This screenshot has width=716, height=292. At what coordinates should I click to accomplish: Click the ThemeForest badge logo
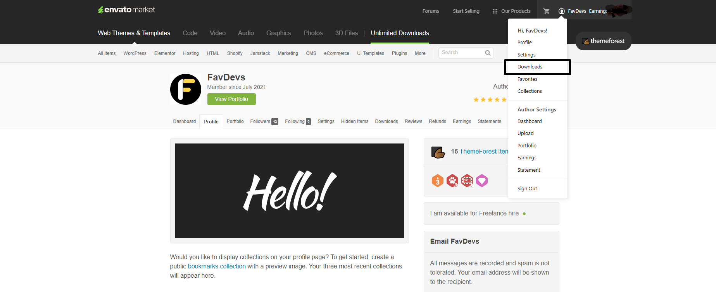click(604, 41)
